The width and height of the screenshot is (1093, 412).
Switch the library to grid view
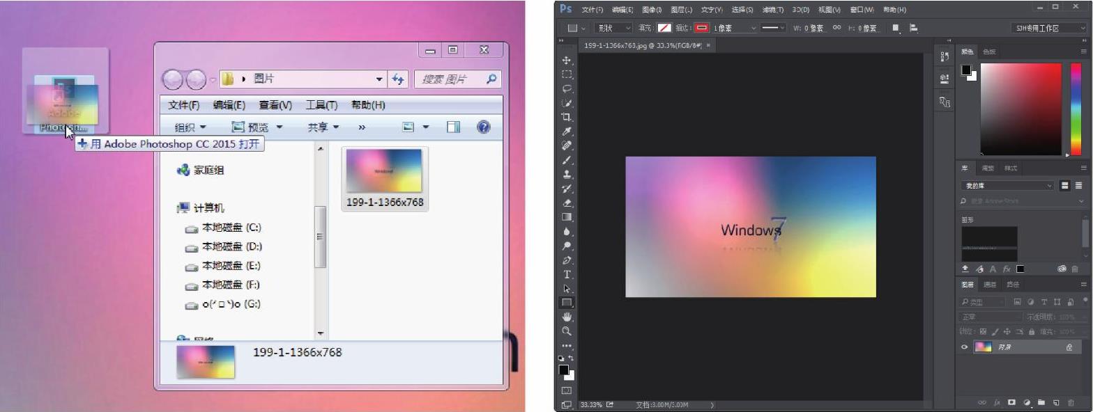click(x=1064, y=186)
